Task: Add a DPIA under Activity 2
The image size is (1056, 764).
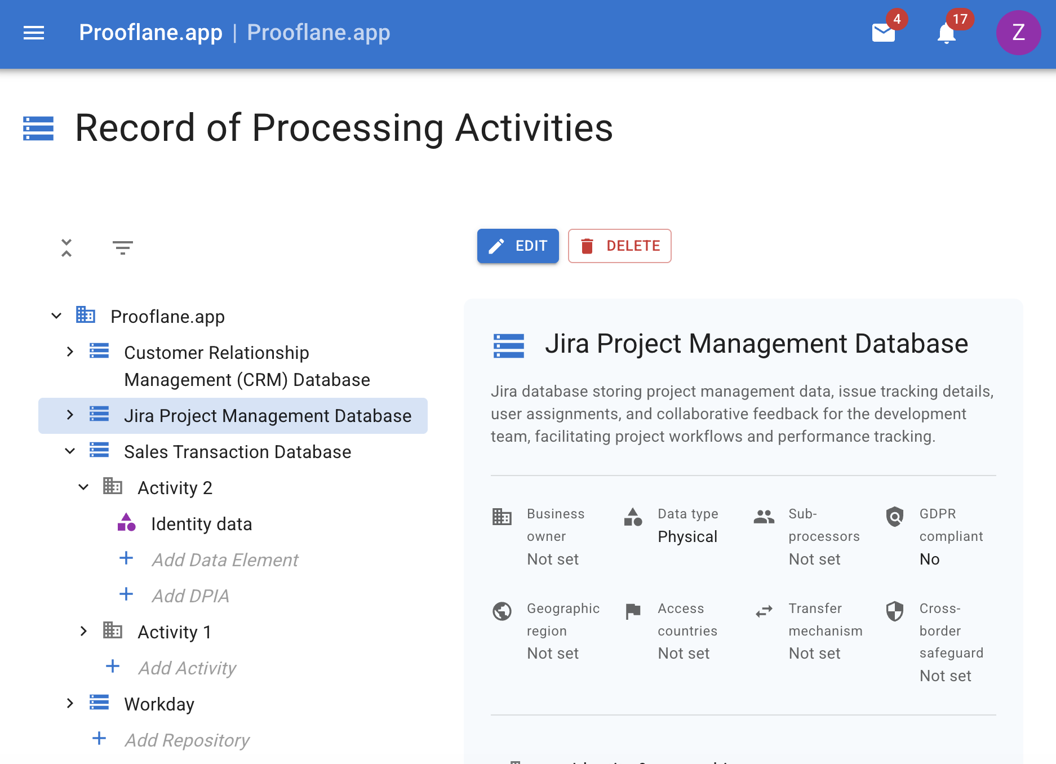Action: tap(190, 595)
